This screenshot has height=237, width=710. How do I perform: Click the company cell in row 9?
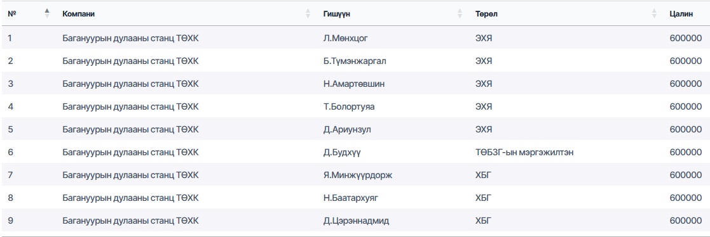(x=130, y=221)
